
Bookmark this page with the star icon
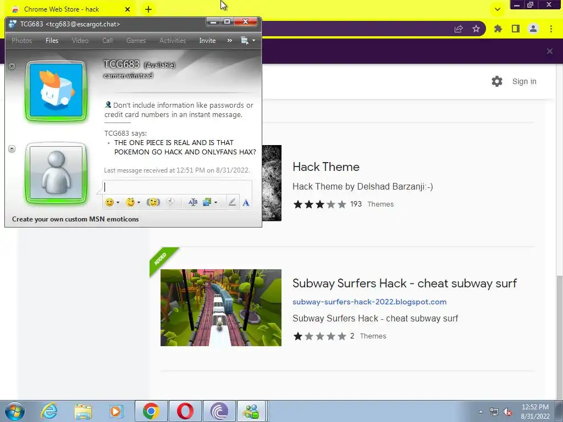[476, 29]
